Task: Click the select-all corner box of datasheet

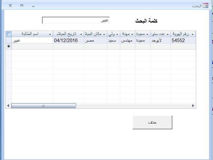Action: pyautogui.click(x=9, y=34)
